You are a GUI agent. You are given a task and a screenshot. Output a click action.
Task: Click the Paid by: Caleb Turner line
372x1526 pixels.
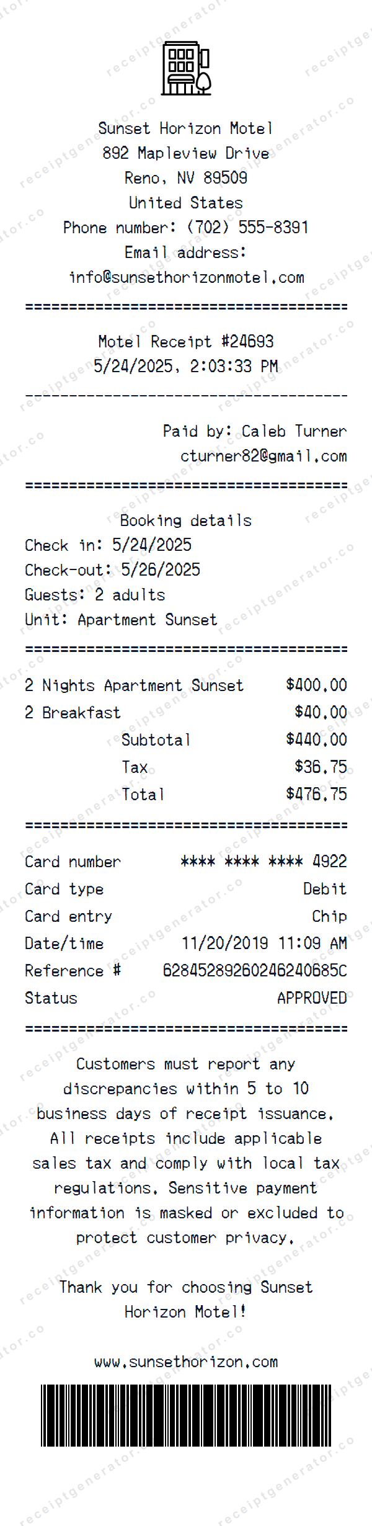pyautogui.click(x=255, y=431)
